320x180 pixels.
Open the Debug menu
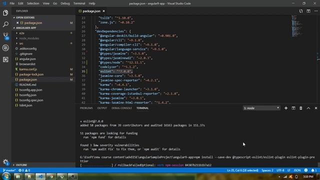(65, 3)
